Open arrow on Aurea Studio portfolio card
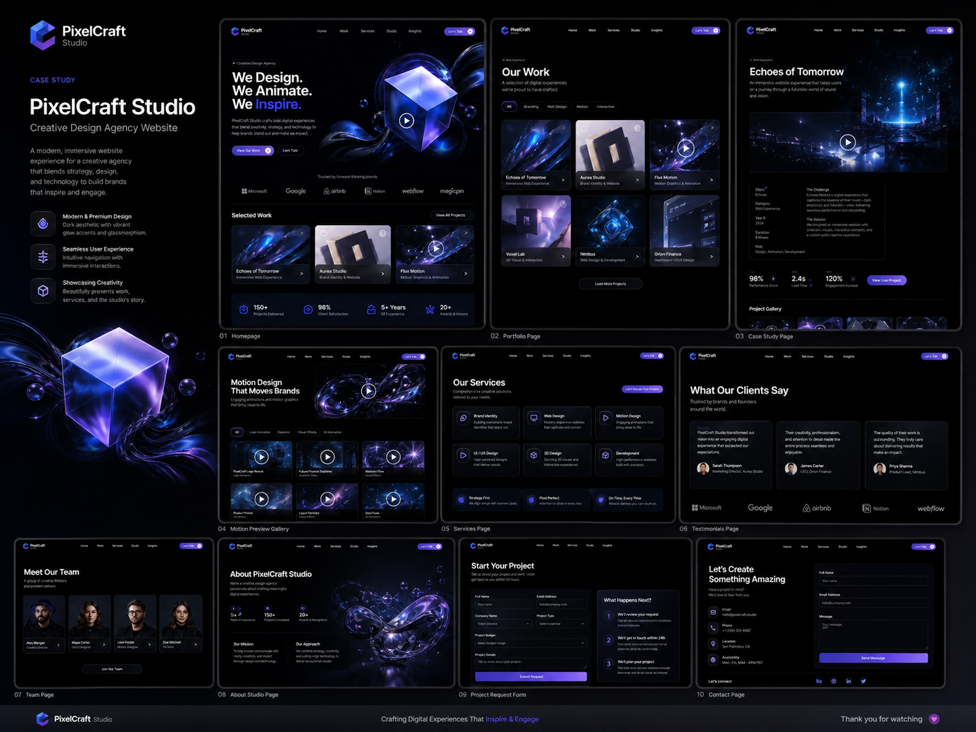The image size is (976, 732). click(x=637, y=180)
